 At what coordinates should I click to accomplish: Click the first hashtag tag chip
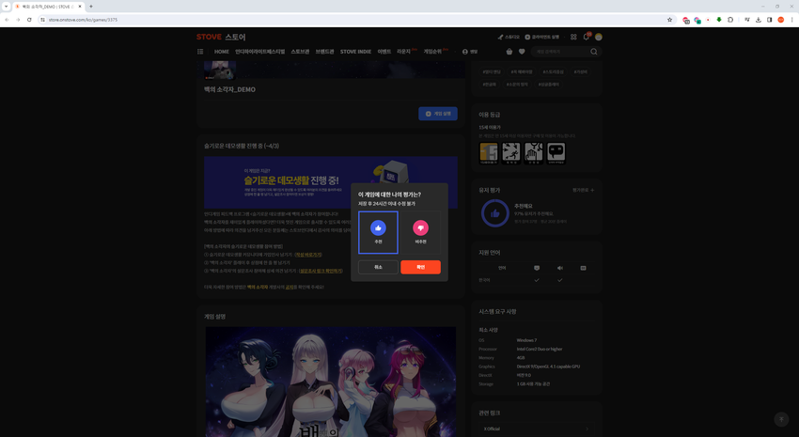tap(492, 71)
